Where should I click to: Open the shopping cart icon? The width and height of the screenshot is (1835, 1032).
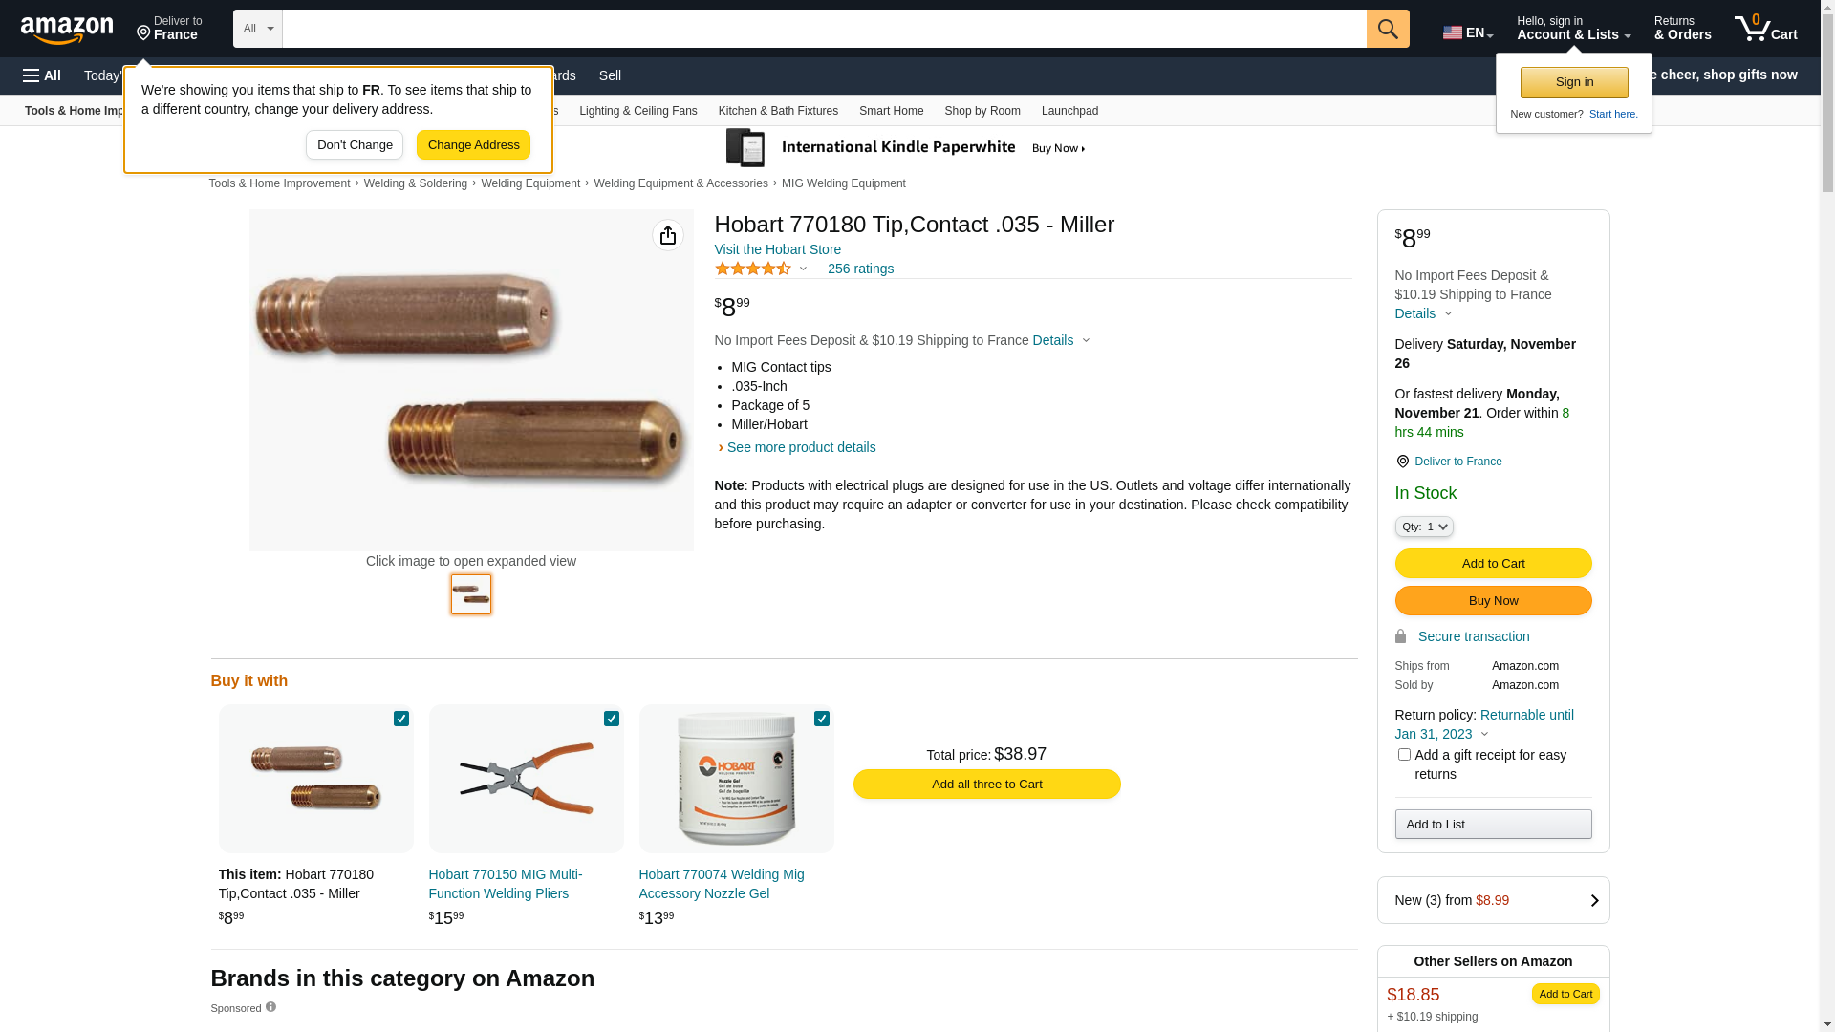(x=1765, y=29)
